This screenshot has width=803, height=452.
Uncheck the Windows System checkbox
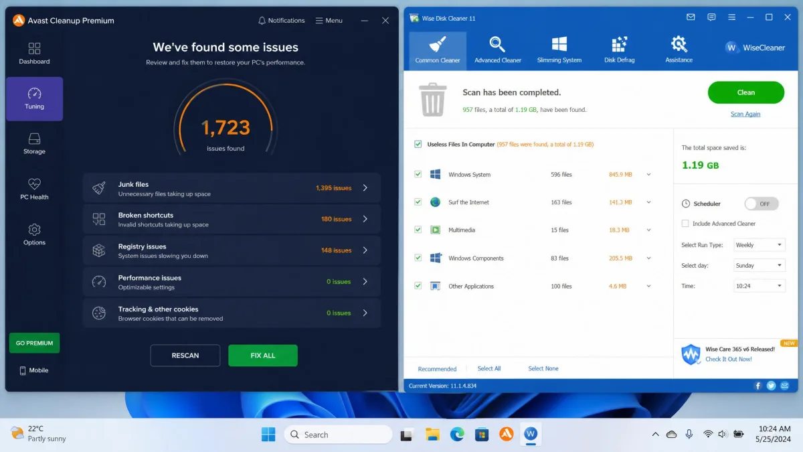(418, 174)
